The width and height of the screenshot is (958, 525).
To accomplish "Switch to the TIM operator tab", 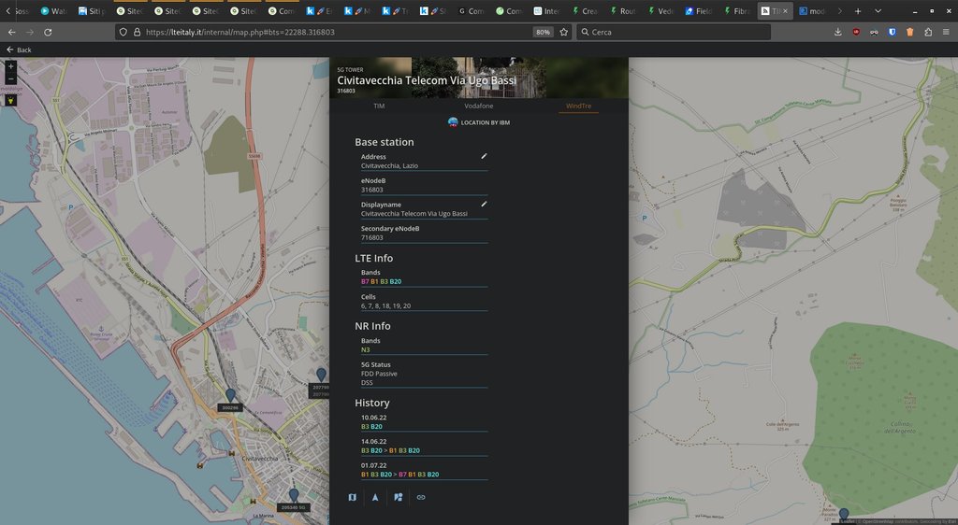I will [379, 106].
